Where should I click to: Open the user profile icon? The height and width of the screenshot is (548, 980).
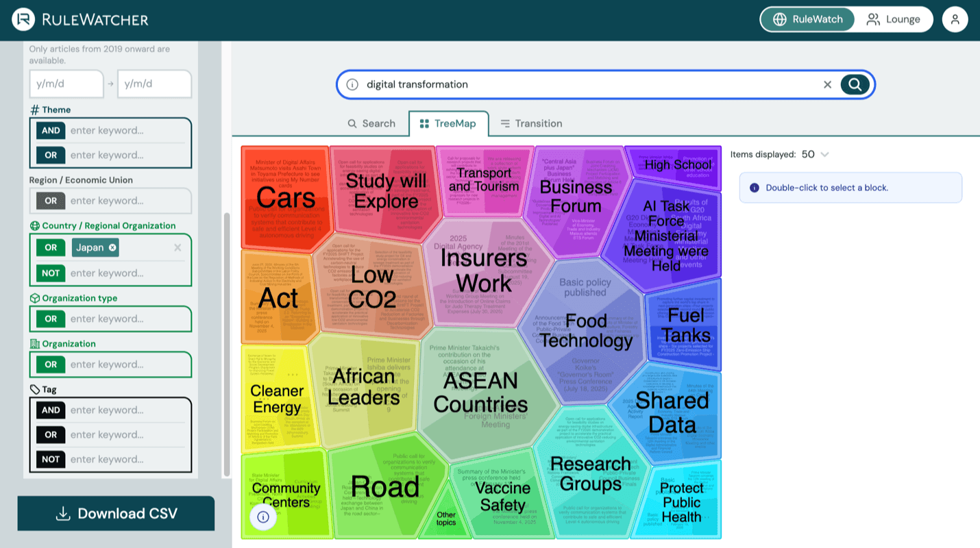click(x=955, y=19)
